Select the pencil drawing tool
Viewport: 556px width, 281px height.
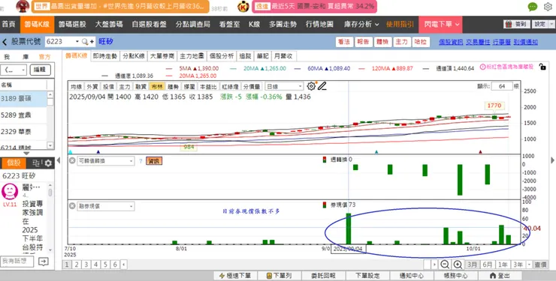[x=322, y=86]
